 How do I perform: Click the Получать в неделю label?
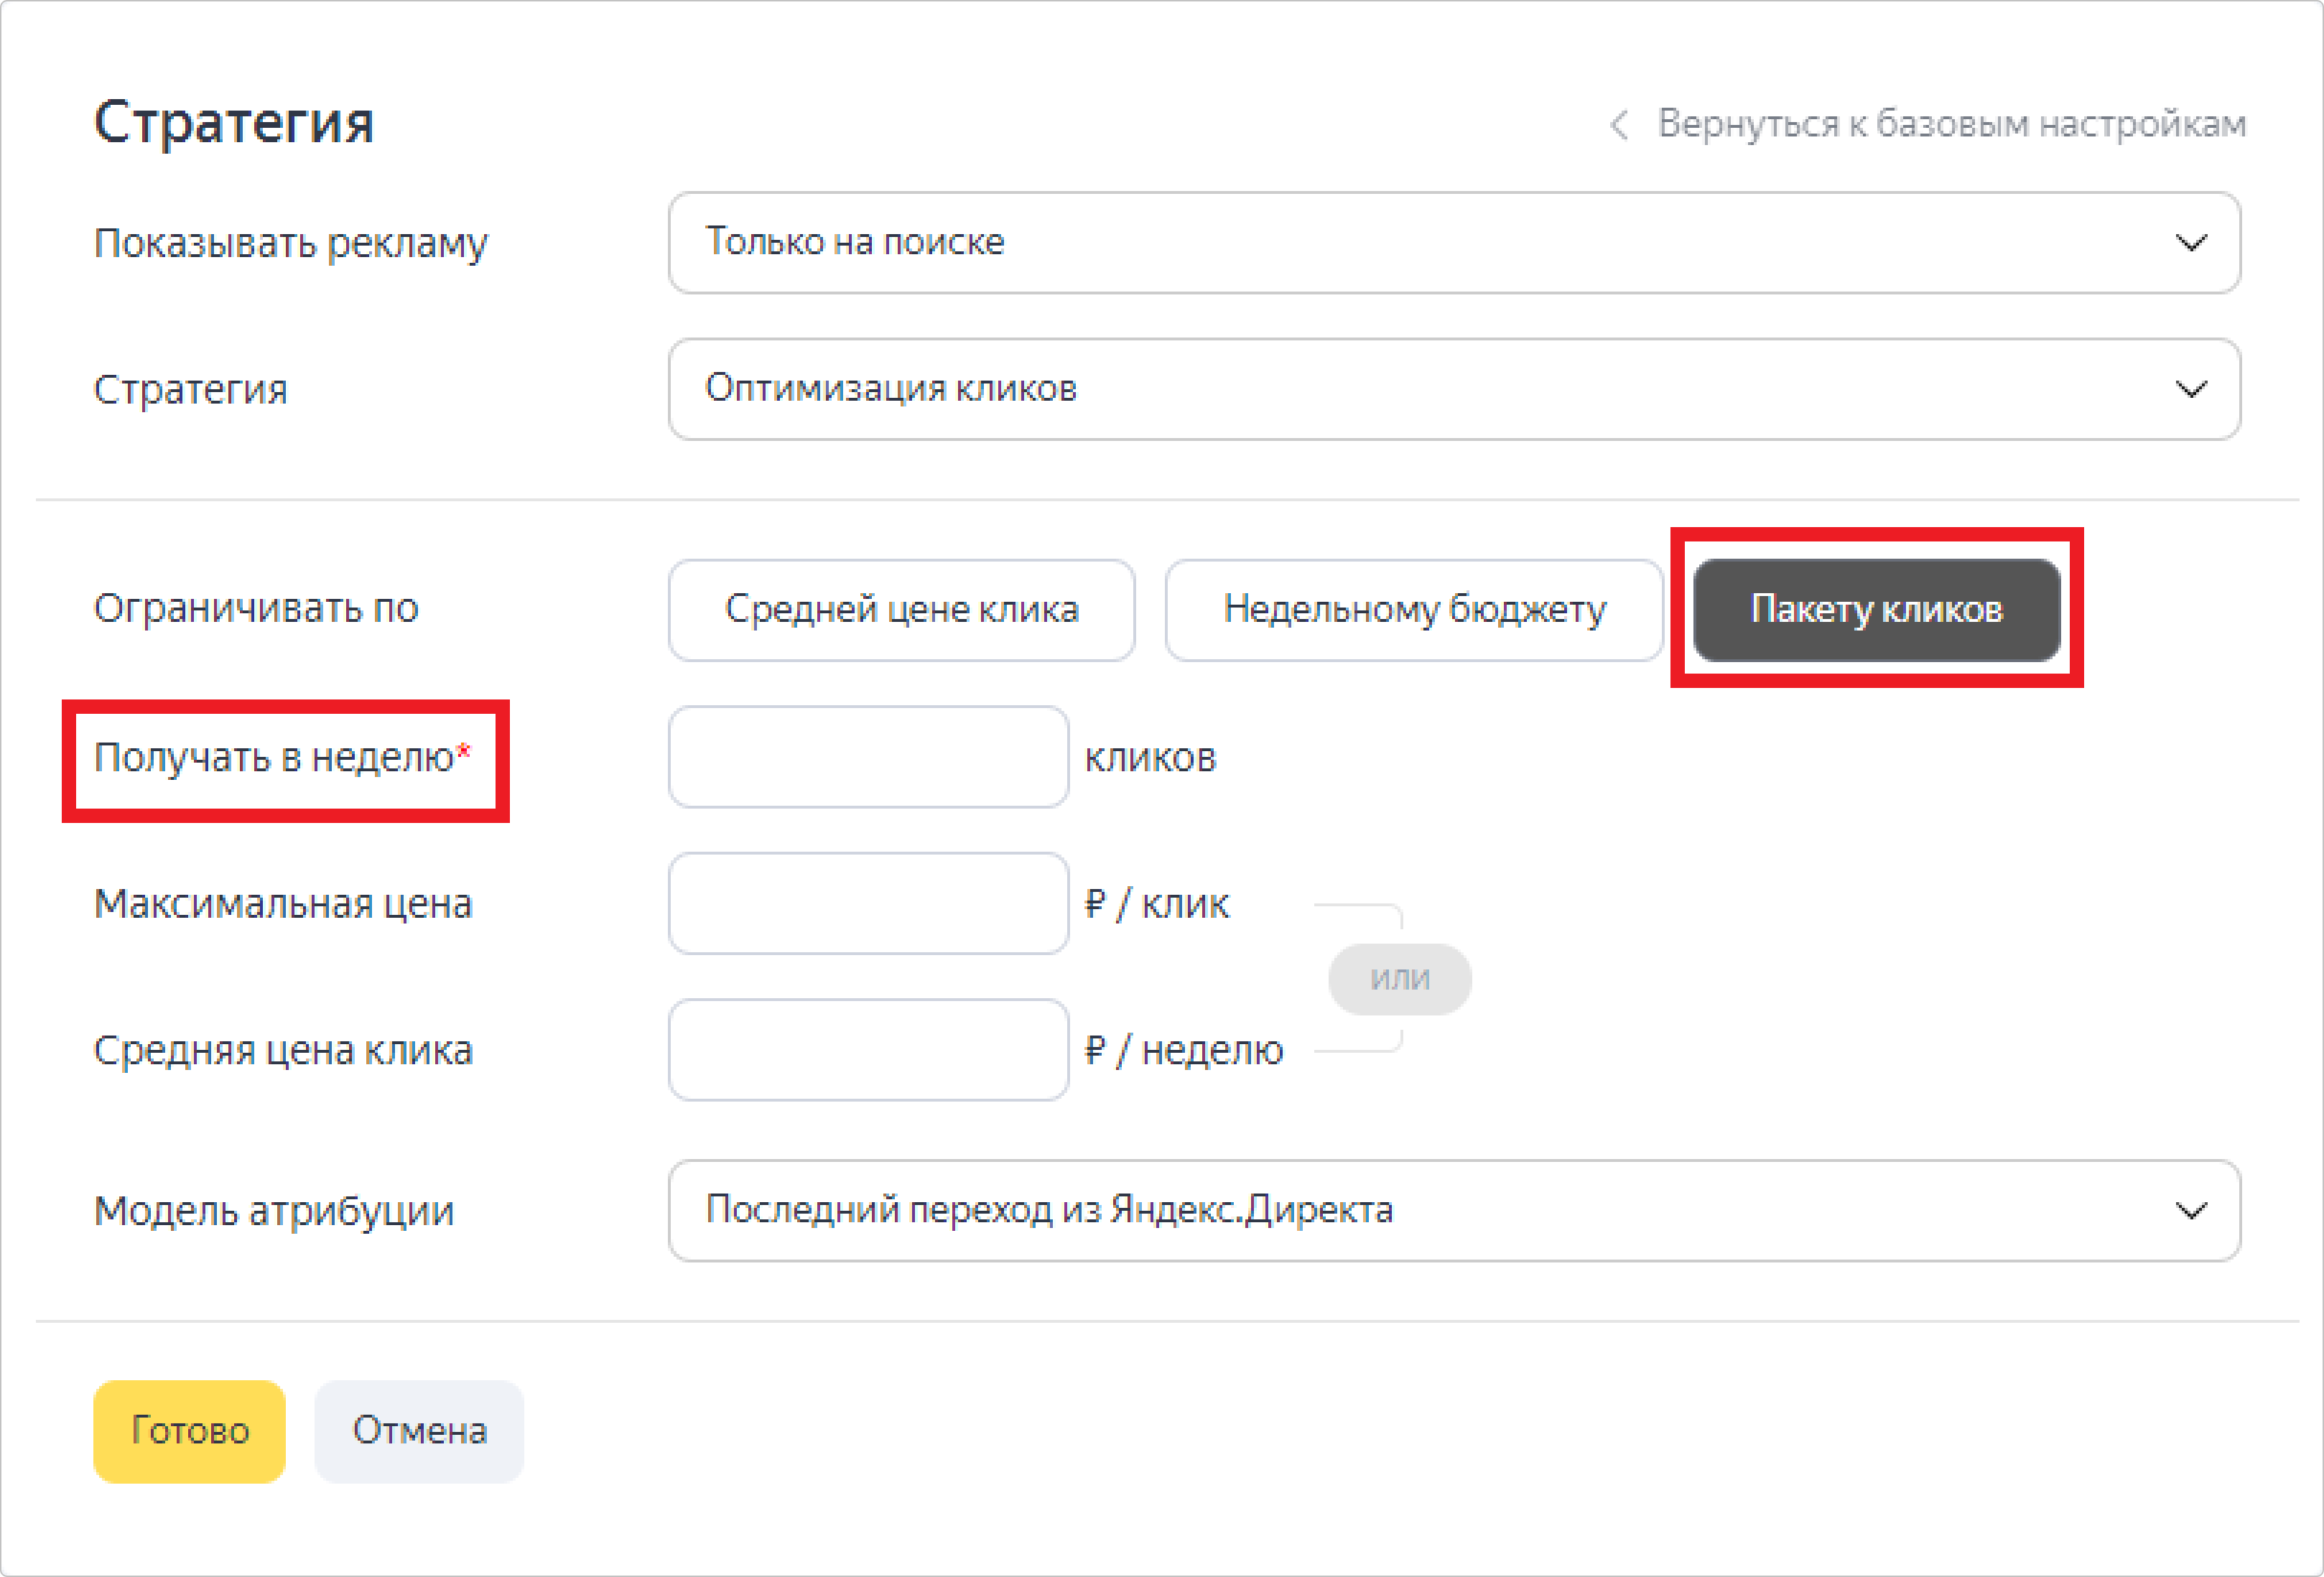274,758
